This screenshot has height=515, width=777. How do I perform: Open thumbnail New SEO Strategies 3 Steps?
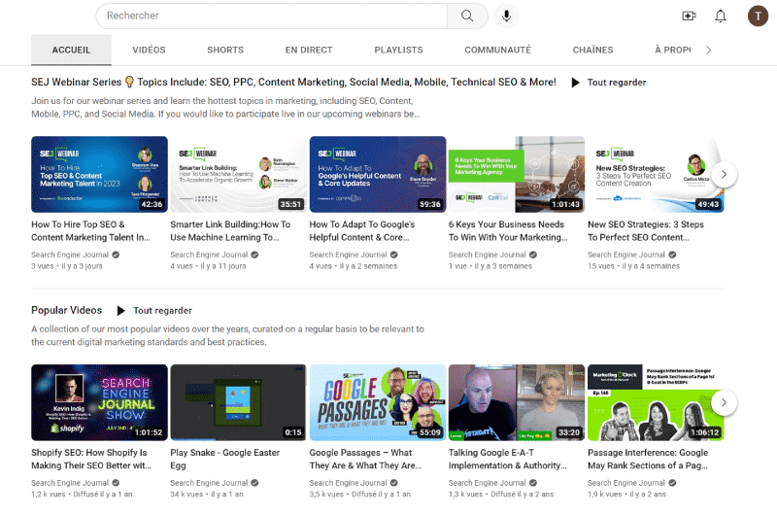point(656,175)
